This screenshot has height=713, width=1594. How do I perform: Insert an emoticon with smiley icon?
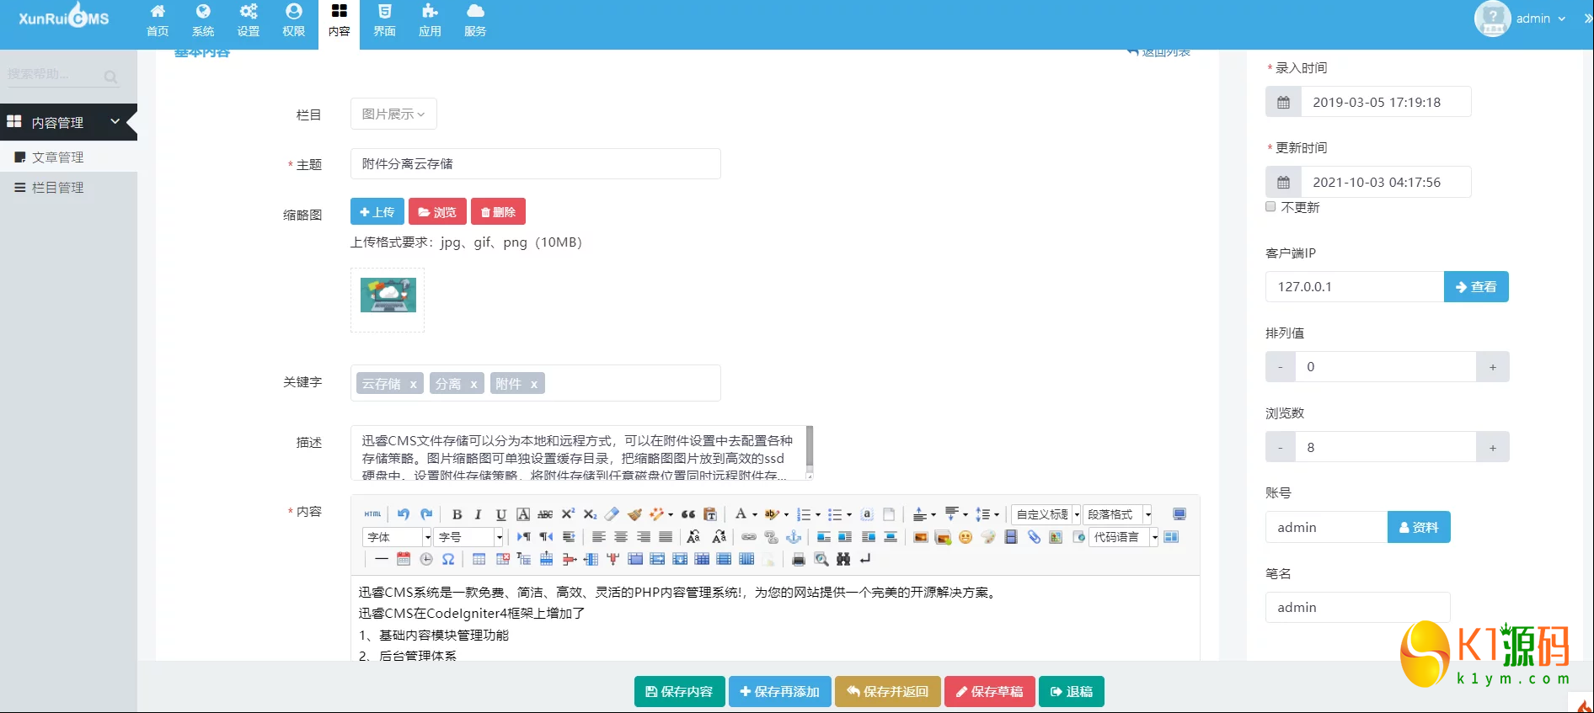(965, 537)
